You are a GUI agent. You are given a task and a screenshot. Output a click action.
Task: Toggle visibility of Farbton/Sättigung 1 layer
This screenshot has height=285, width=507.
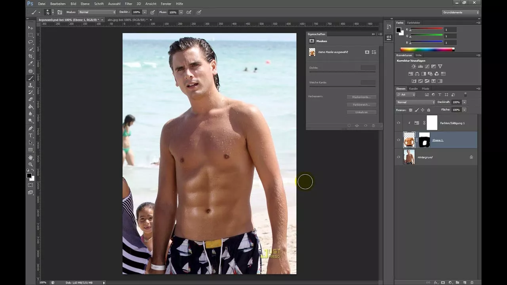pyautogui.click(x=398, y=123)
